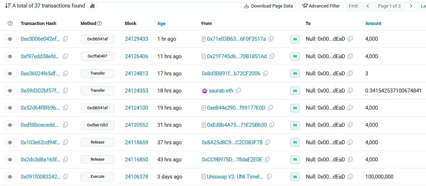This screenshot has width=426, height=186.
Task: Copy hash 0xd58bcecedd to clipboard
Action: pos(66,125)
